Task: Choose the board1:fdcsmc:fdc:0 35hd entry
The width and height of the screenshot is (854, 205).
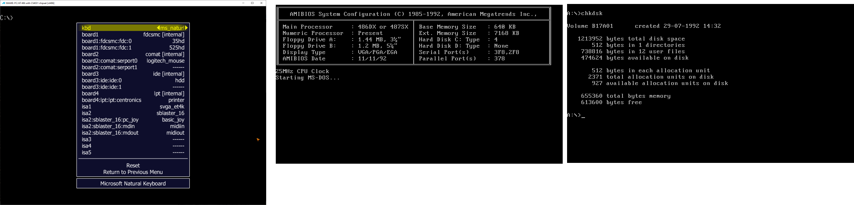Action: 133,41
